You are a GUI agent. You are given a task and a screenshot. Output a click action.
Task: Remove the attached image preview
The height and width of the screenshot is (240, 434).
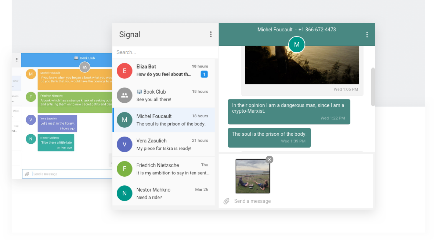point(269,159)
